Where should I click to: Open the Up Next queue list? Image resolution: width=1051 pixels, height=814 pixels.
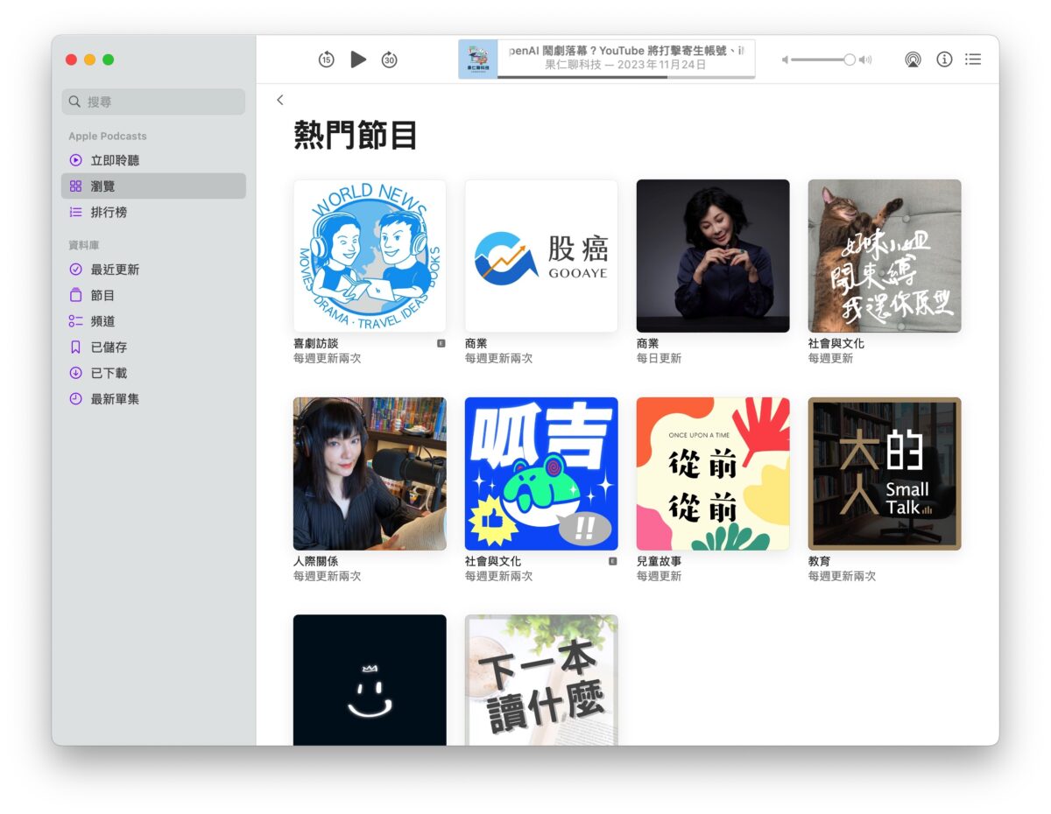973,60
